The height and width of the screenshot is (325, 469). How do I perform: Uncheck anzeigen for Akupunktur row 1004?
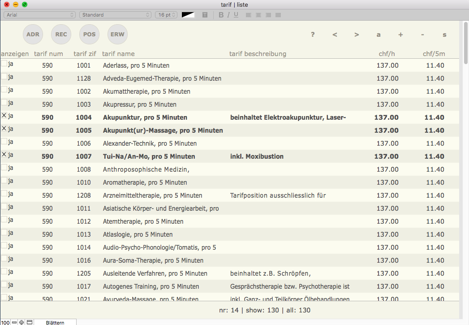(x=4, y=116)
